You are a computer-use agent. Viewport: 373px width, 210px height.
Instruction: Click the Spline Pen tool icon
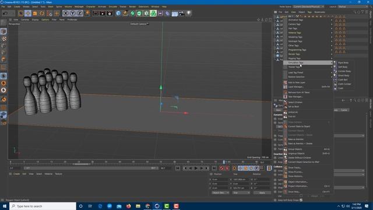point(125,13)
